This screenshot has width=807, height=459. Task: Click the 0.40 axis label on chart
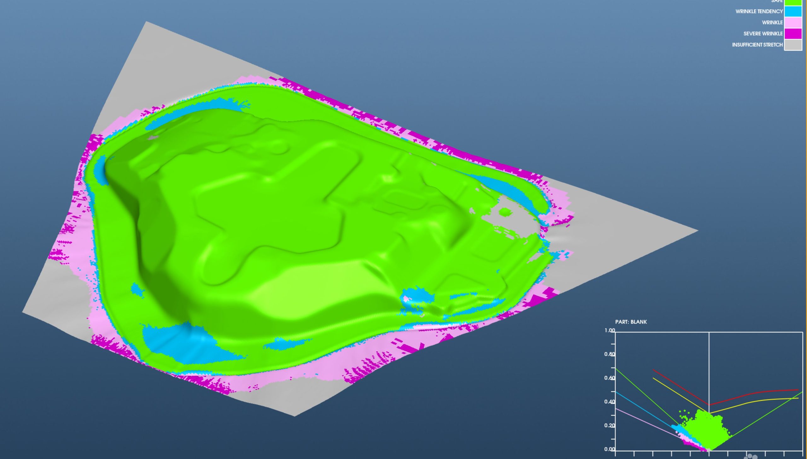click(609, 402)
